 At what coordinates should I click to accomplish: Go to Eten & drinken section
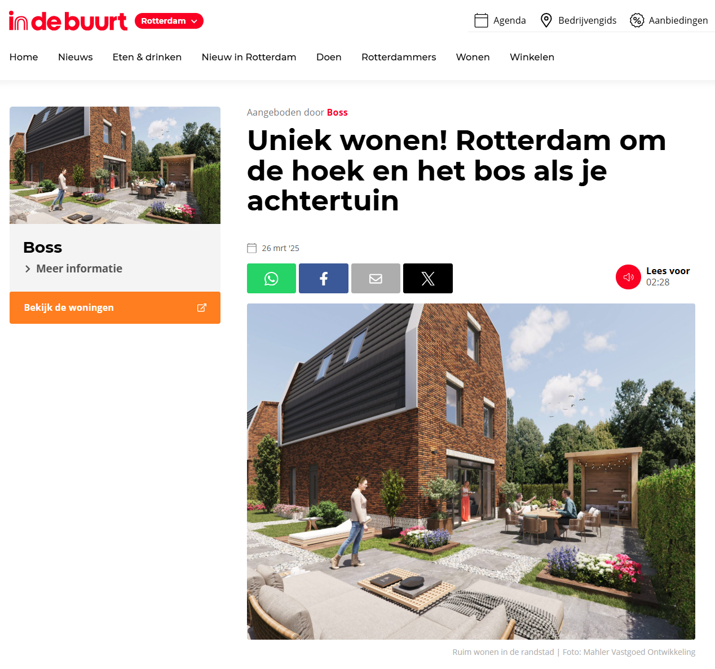coord(147,57)
